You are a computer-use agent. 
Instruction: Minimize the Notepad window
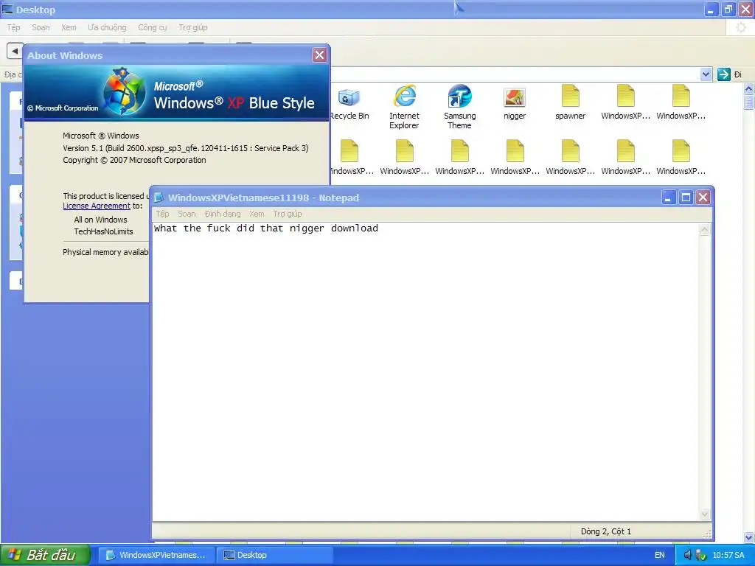668,198
